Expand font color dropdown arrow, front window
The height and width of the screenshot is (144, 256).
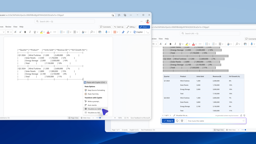tap(51, 32)
